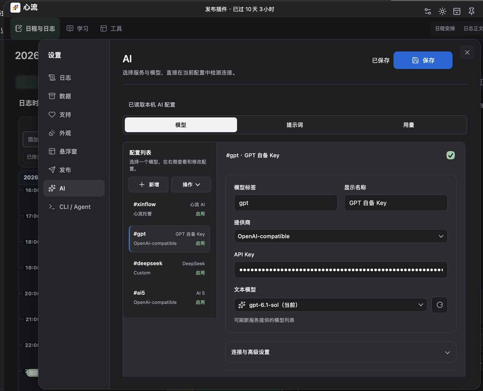Refresh the text model list
483x391 pixels.
tap(439, 305)
